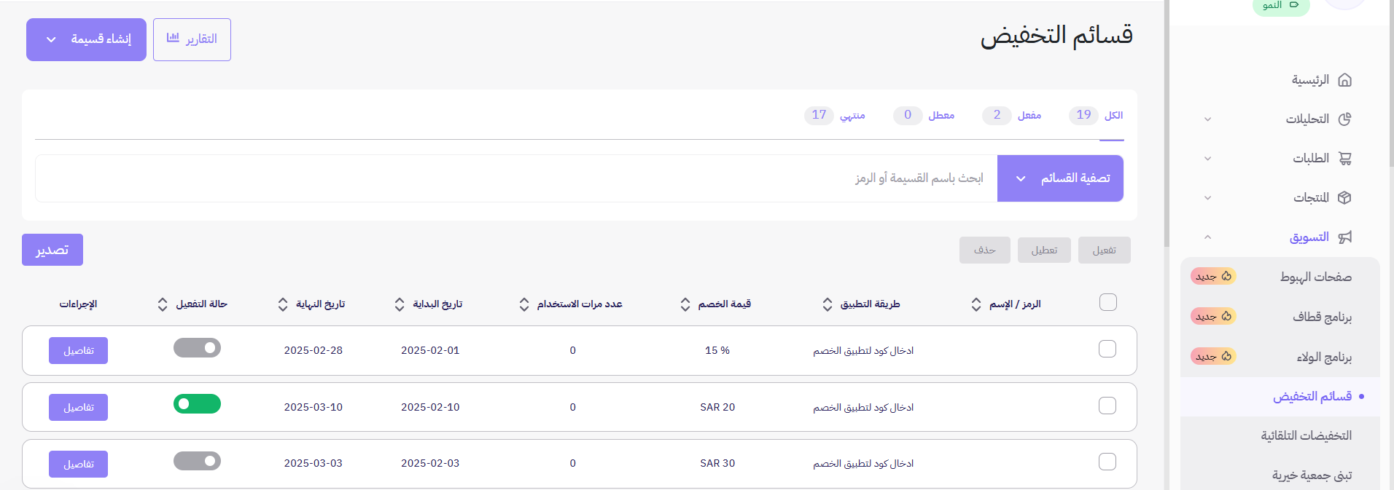Click the end date 2025-03-10
Viewport: 1394px width, 490px height.
pyautogui.click(x=314, y=407)
